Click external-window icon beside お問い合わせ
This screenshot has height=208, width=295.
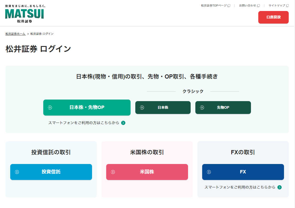pos(259,6)
